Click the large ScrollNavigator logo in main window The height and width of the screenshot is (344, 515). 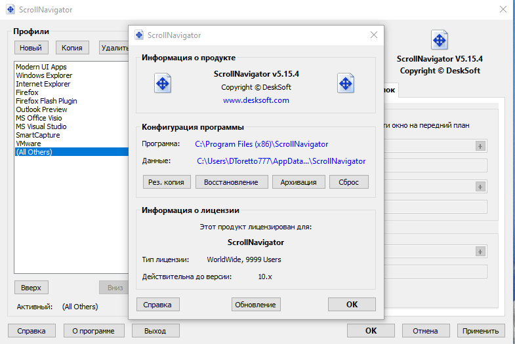440,40
